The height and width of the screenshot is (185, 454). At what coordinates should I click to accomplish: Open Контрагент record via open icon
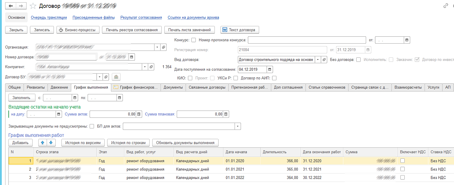pyautogui.click(x=152, y=67)
